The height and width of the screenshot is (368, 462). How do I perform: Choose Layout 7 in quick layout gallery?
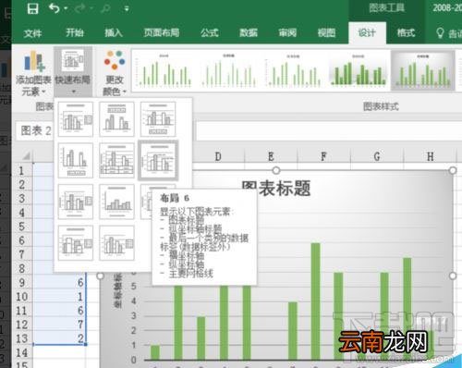[x=76, y=202]
